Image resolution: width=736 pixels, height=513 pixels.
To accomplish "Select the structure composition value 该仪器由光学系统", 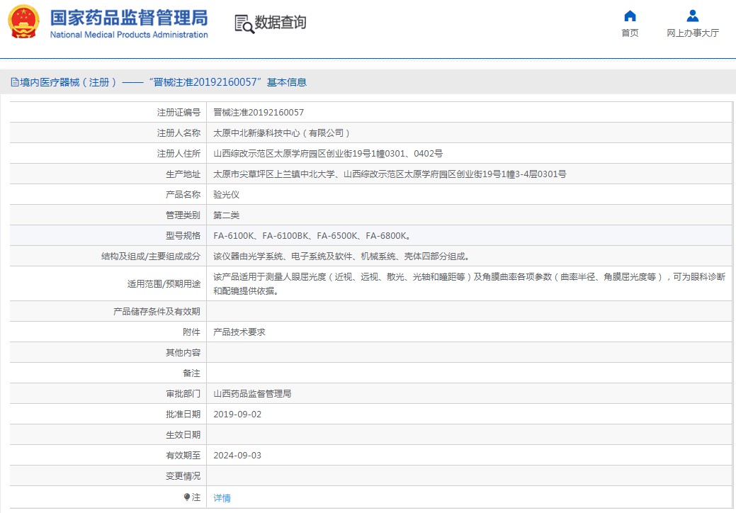I will [x=341, y=256].
